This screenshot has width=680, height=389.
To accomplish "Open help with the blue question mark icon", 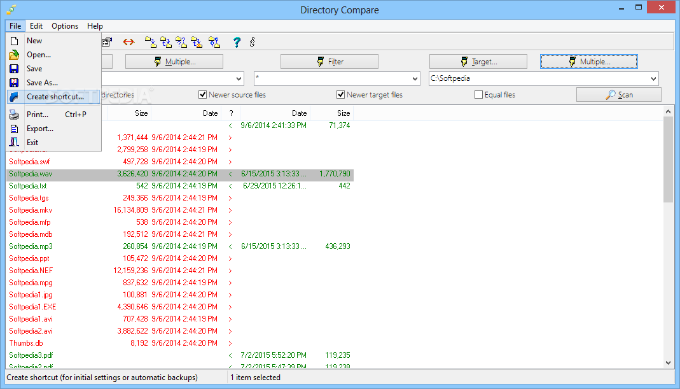I will (237, 42).
